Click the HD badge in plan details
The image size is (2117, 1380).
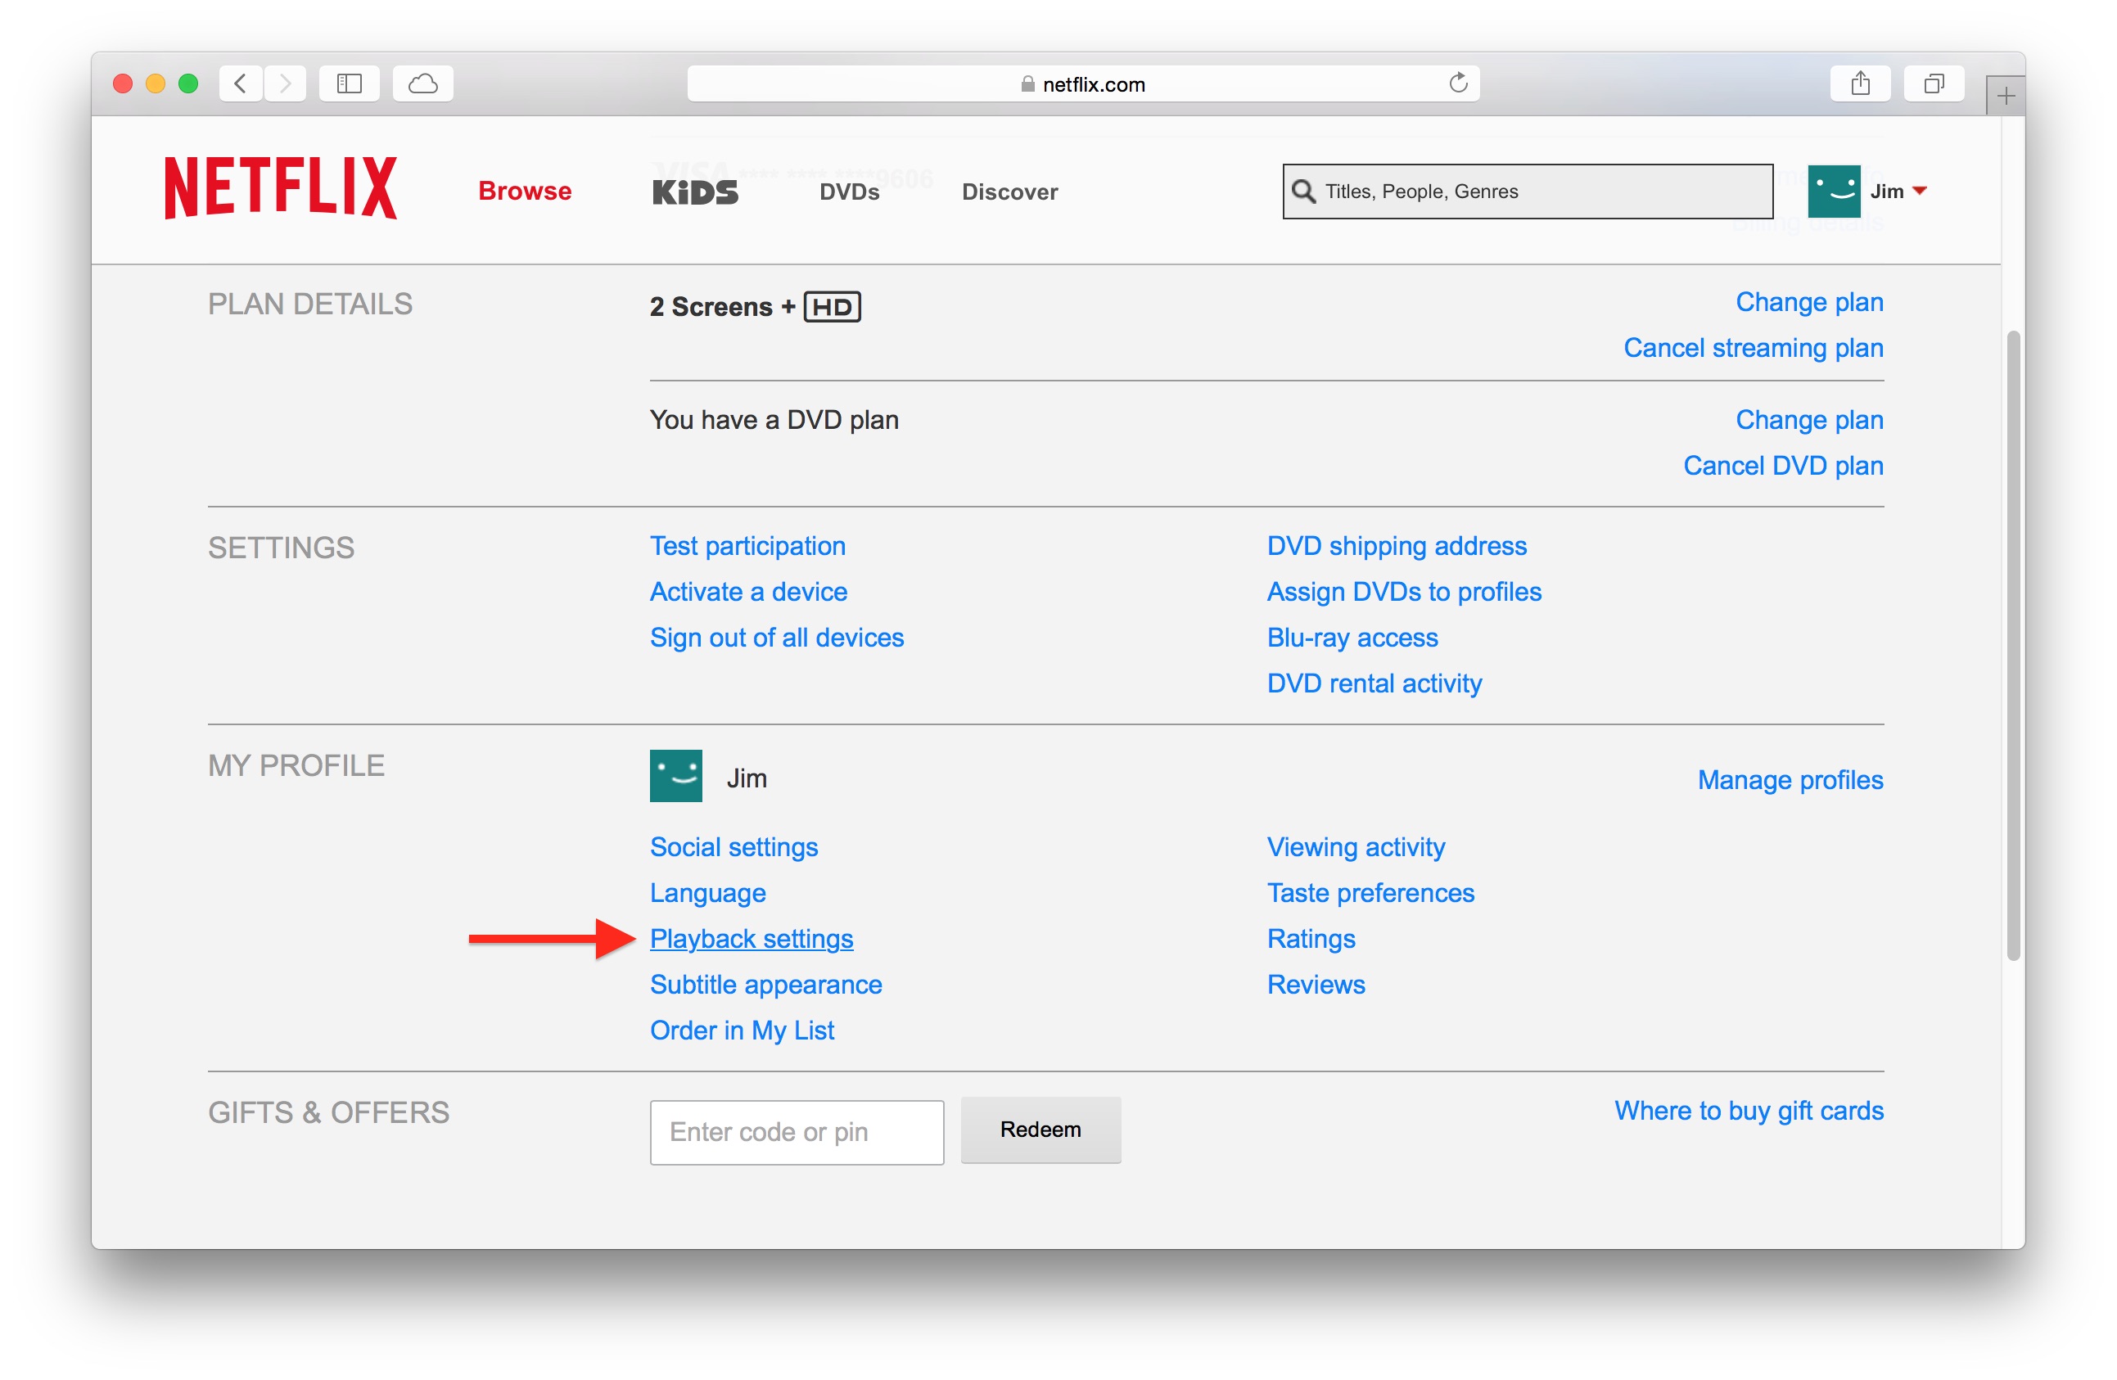point(832,307)
